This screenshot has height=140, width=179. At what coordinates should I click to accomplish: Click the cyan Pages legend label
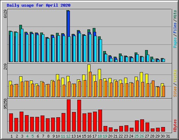coord(175,43)
